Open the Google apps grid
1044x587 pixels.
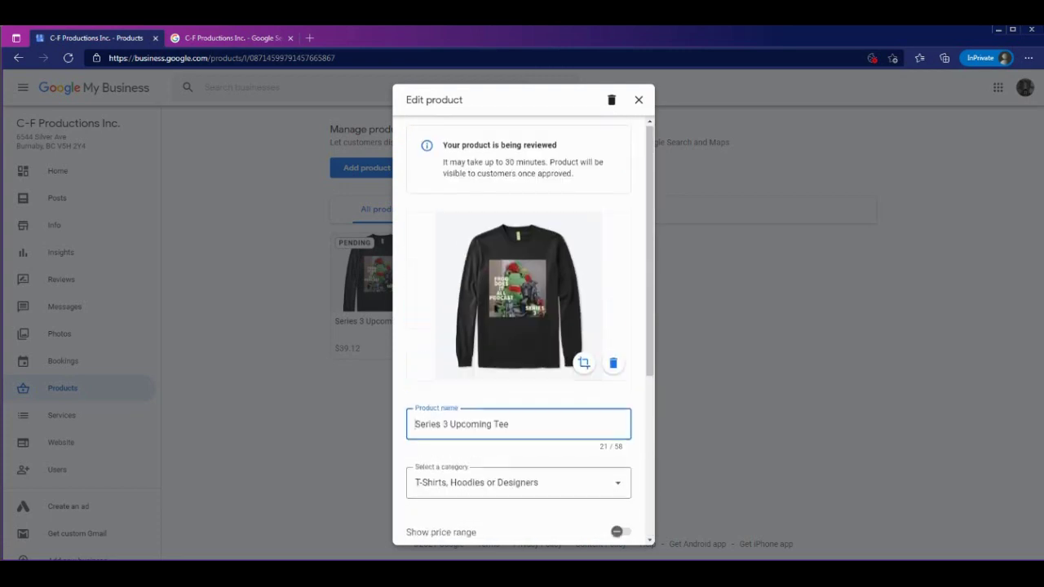pyautogui.click(x=998, y=87)
